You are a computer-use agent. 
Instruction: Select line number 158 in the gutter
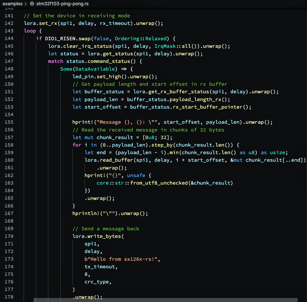click(9, 145)
